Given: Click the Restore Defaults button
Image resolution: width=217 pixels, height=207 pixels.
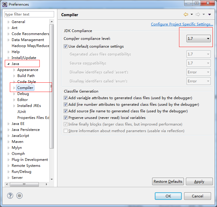Looking at the screenshot, I should pos(168,182).
